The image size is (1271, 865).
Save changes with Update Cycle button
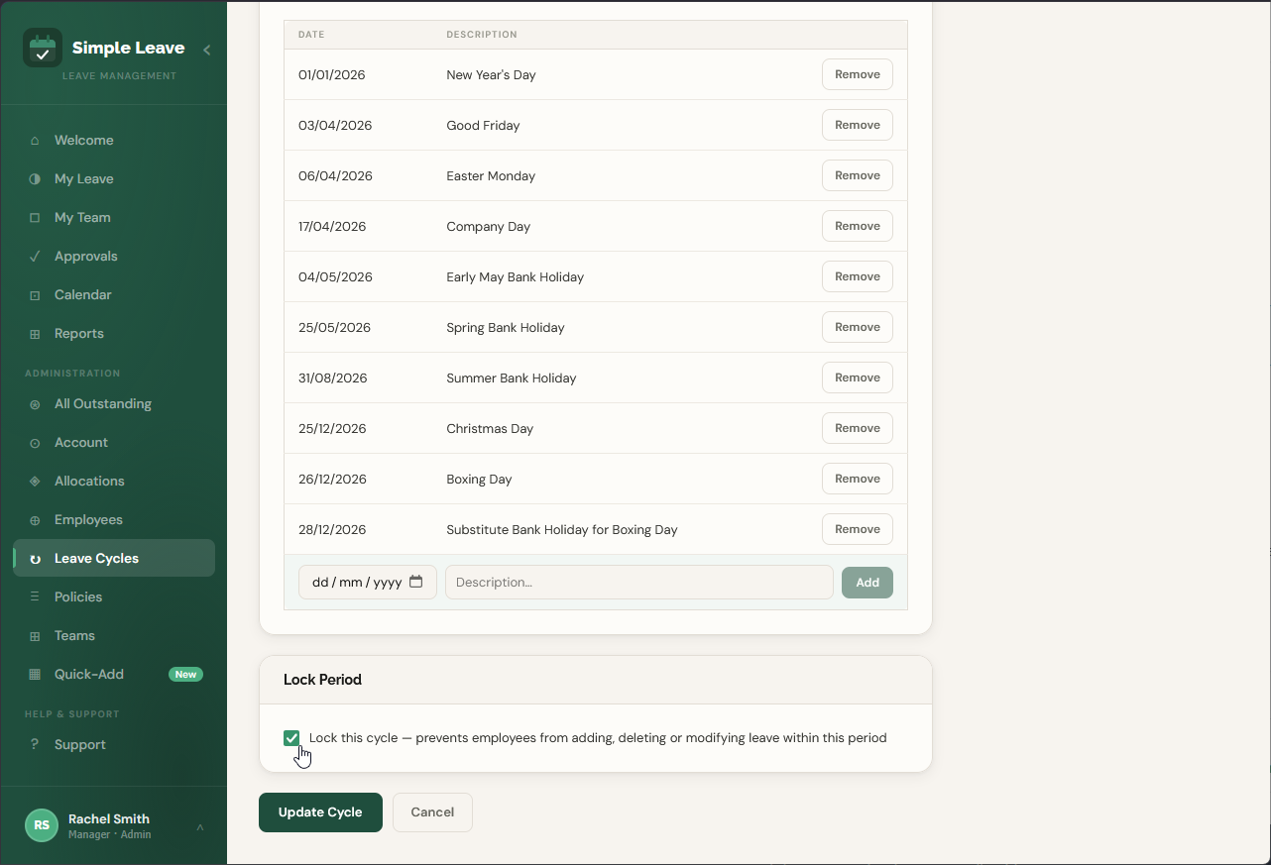click(320, 812)
